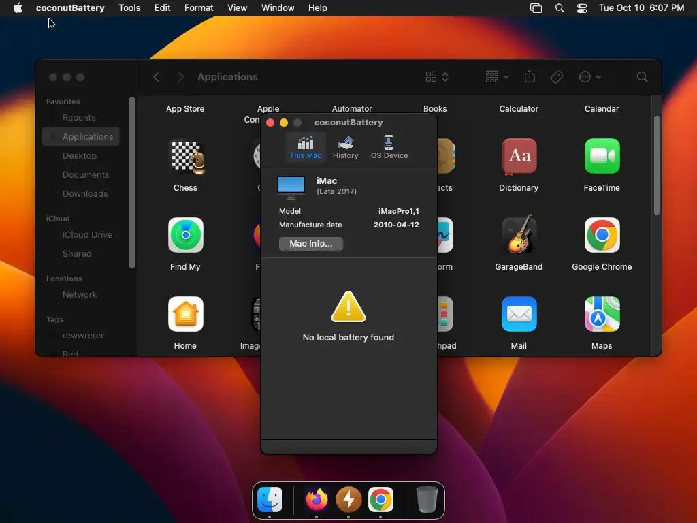Click the Books label

click(435, 108)
